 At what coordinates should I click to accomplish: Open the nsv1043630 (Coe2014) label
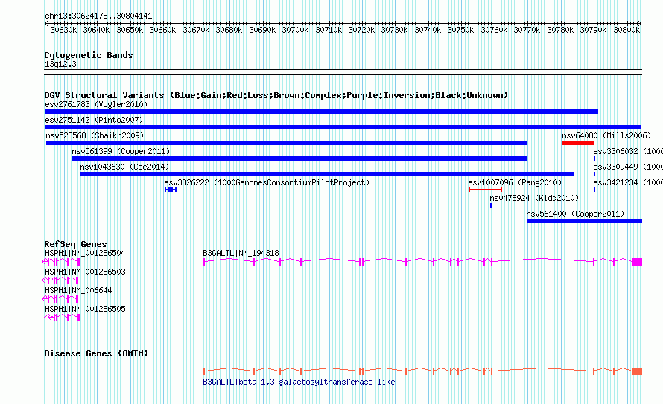pyautogui.click(x=124, y=167)
